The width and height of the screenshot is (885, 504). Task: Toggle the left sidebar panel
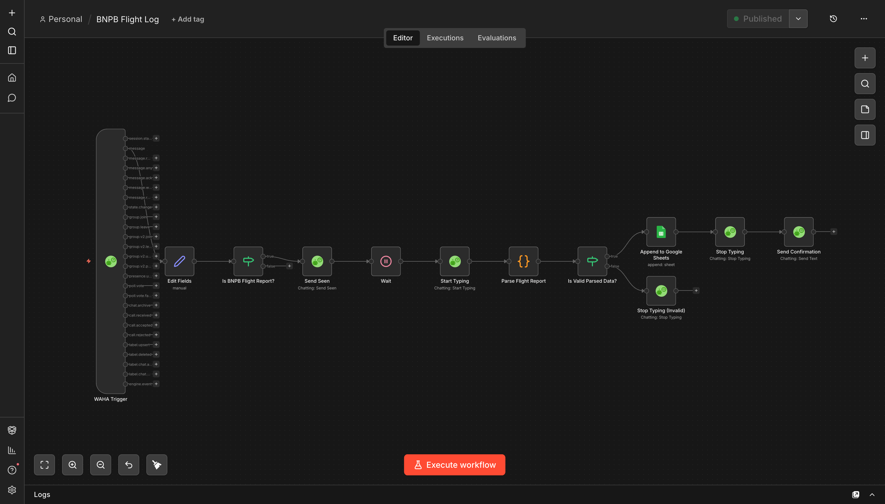coord(12,51)
